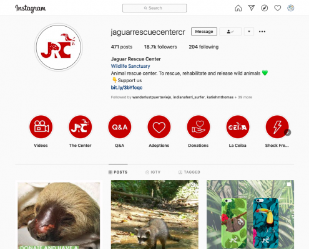Open the three-dot options menu
This screenshot has height=249, width=309.
[x=262, y=32]
